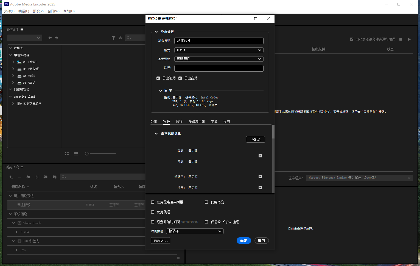The width and height of the screenshot is (420, 266).
Task: Click the plus icon to create new preset
Action: pos(11,177)
